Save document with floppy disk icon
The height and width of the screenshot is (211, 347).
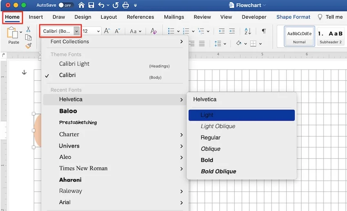(91, 5)
